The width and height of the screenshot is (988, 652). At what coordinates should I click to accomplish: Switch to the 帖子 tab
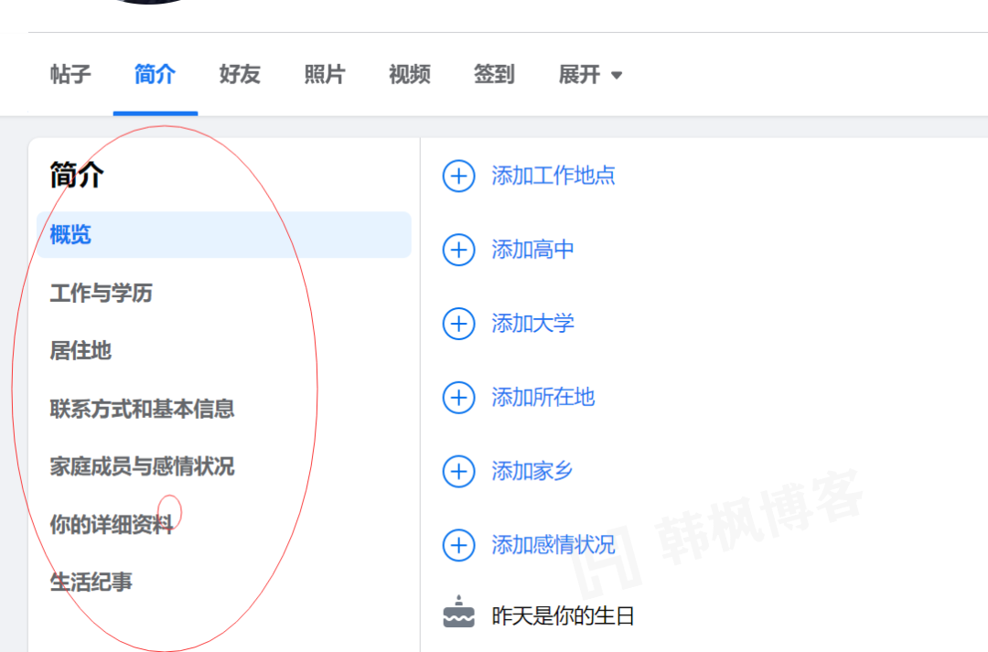70,75
